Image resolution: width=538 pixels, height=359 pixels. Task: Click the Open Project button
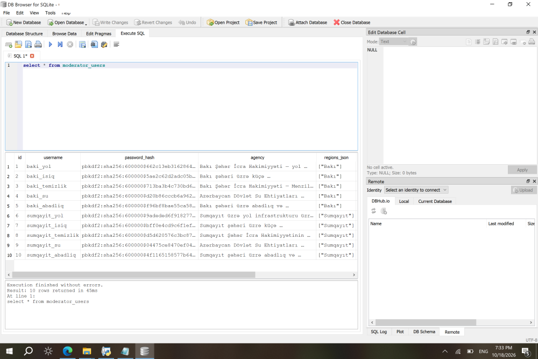point(223,23)
